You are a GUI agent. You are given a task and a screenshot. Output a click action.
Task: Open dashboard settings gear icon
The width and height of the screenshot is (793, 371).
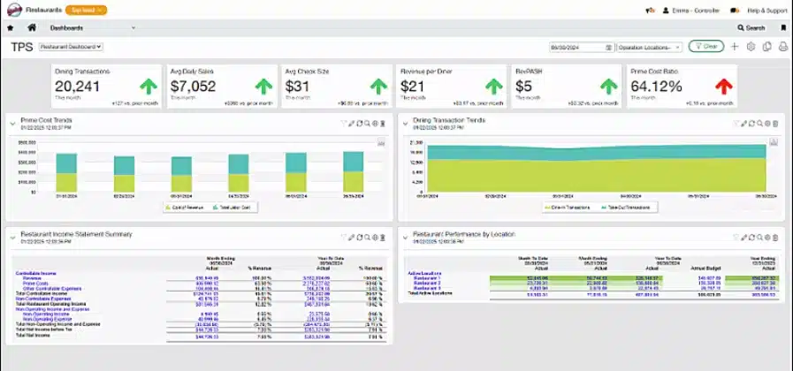pos(750,46)
